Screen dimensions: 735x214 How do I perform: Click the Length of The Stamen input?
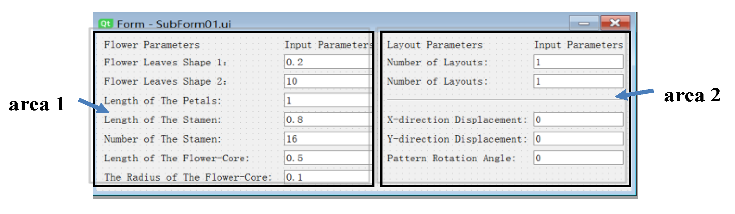coord(327,120)
